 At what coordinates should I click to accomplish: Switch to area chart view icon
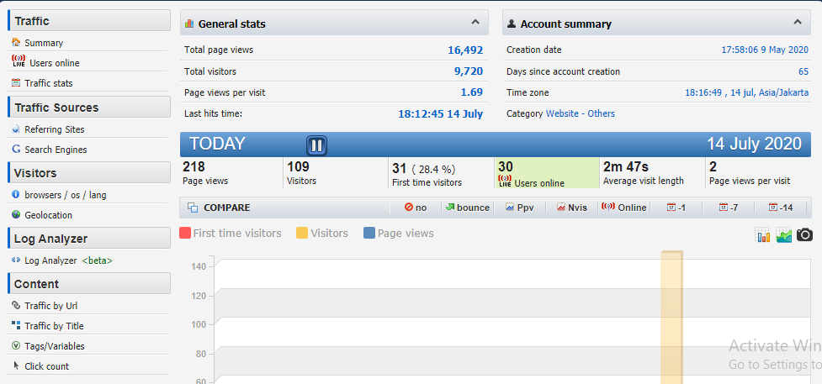point(784,234)
